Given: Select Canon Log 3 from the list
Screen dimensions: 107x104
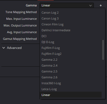Looking at the screenshot, I should [71, 18].
